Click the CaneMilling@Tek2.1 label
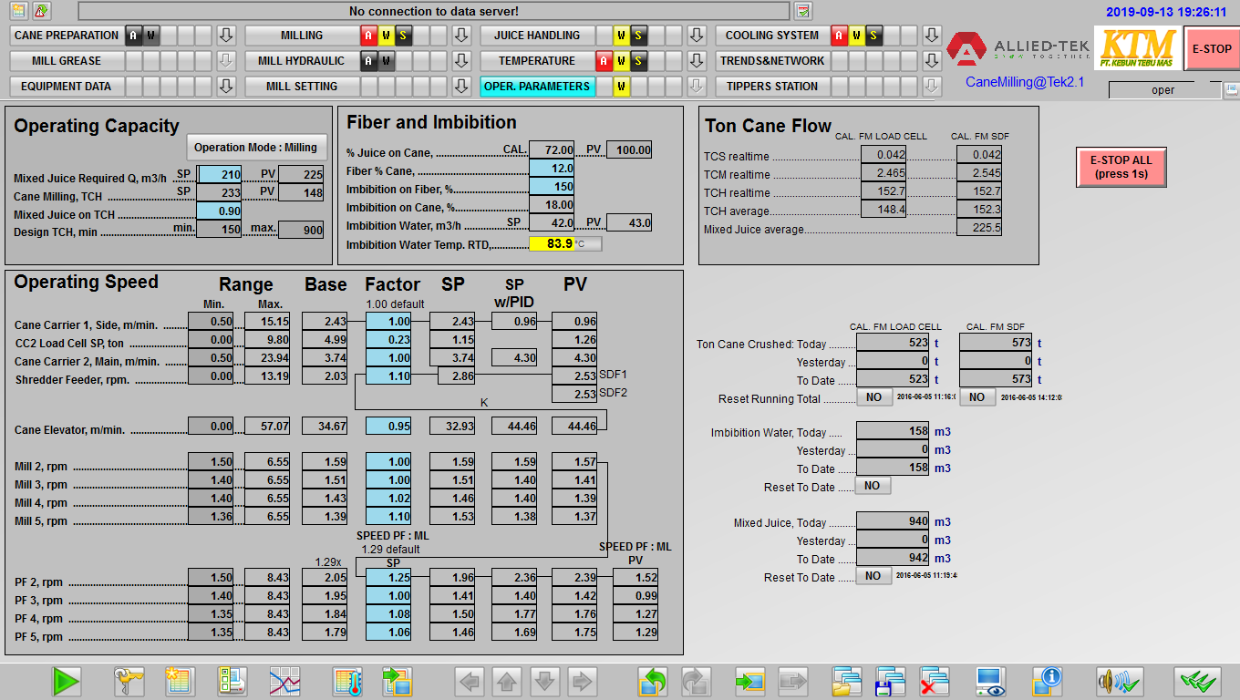This screenshot has height=700, width=1240. coord(1026,81)
